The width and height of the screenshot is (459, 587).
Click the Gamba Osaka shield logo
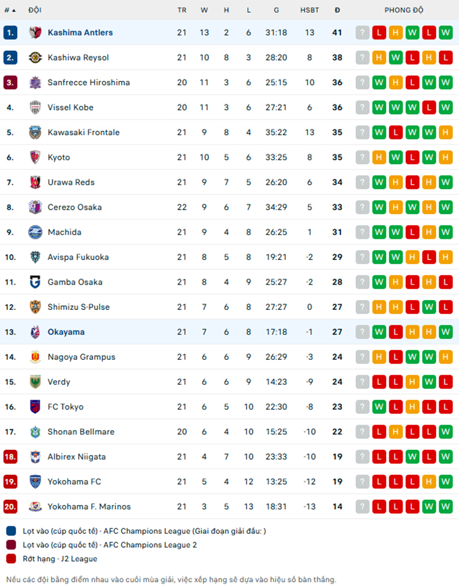point(35,282)
